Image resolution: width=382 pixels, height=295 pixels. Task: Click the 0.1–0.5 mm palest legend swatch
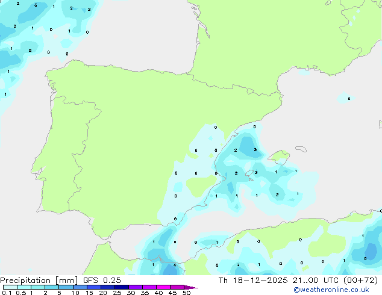[10, 287]
